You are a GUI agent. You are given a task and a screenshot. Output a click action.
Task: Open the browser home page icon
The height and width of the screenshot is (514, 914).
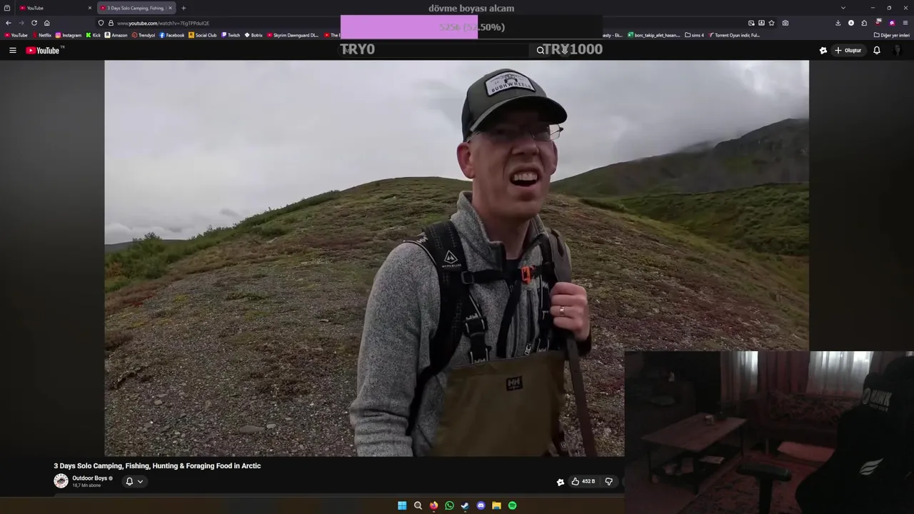pyautogui.click(x=47, y=23)
